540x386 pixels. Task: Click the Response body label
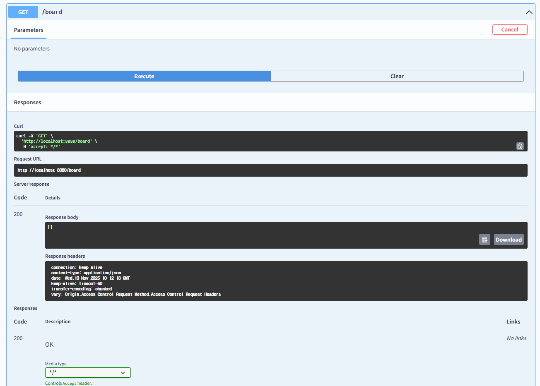[62, 217]
